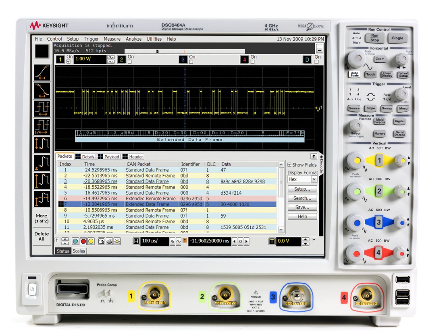Select the fall time measurement icon

pos(42,91)
